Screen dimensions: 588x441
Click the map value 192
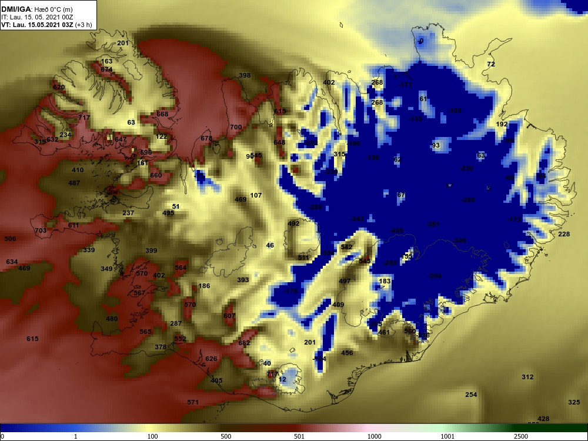(x=502, y=124)
